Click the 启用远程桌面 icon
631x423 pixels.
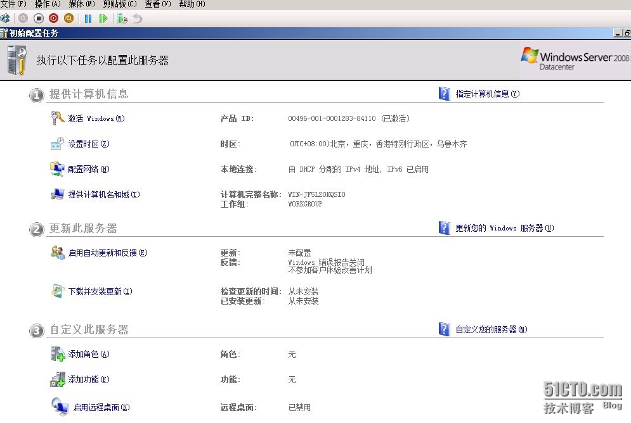coord(60,407)
